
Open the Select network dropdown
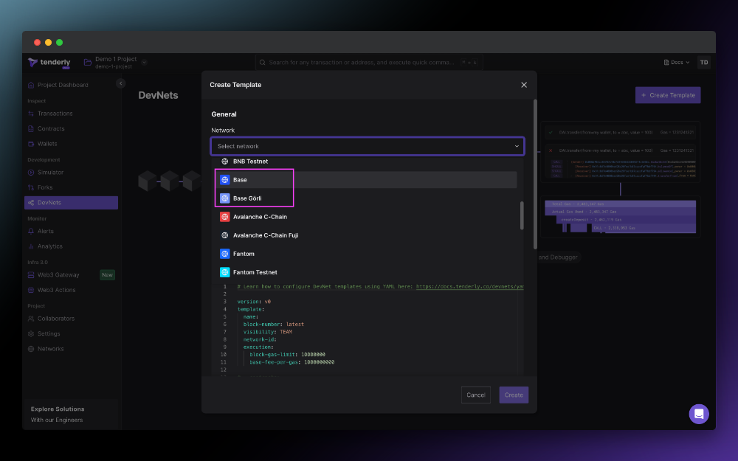pos(368,146)
